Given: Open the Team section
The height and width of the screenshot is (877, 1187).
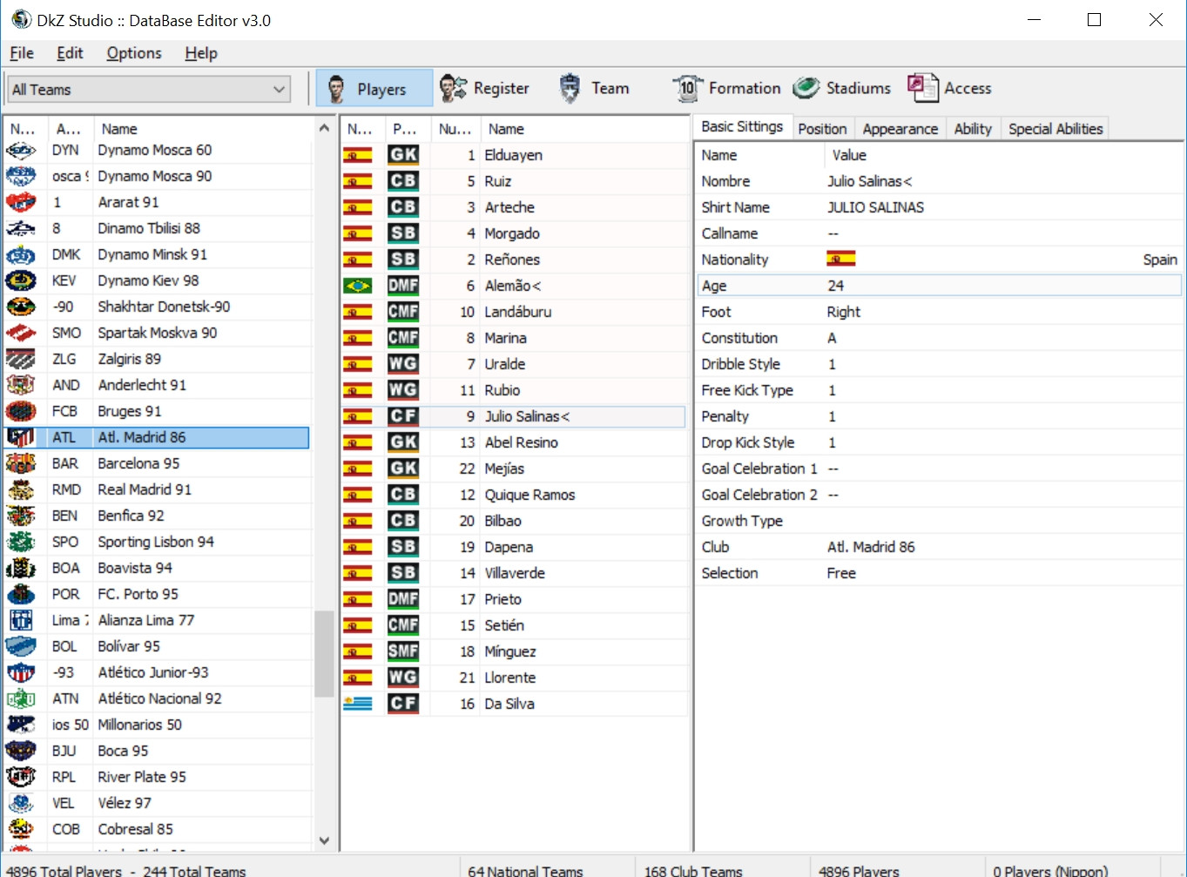Looking at the screenshot, I should coord(594,88).
